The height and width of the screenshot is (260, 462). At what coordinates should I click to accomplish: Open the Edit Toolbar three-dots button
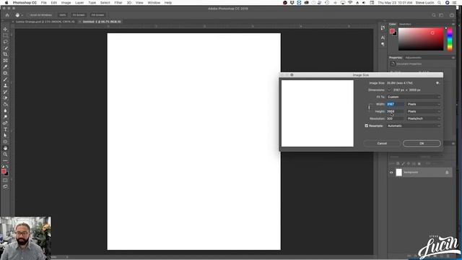(5, 160)
